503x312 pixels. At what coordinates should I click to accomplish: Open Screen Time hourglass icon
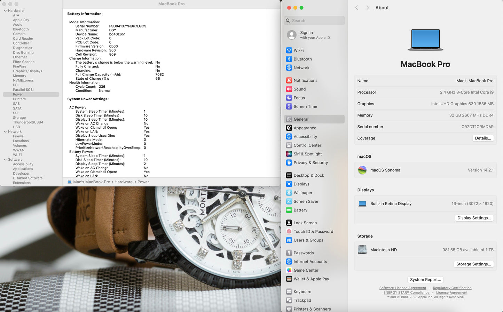(289, 107)
